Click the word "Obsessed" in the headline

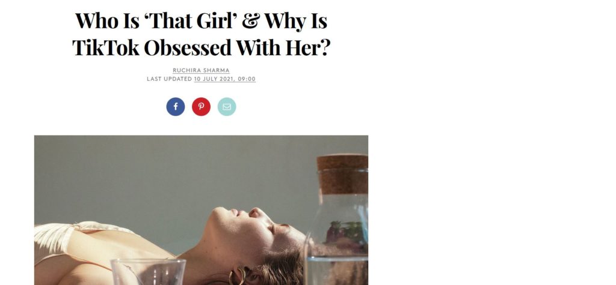click(188, 48)
